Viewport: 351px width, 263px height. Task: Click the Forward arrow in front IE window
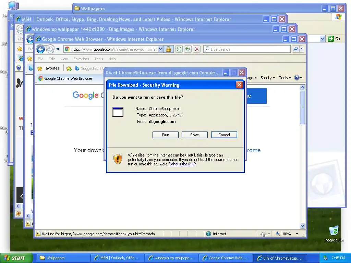pos(50,49)
